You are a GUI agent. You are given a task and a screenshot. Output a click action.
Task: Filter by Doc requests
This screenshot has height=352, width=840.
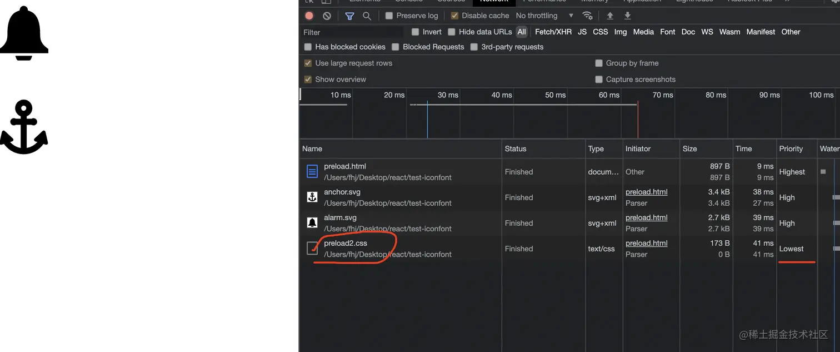688,32
